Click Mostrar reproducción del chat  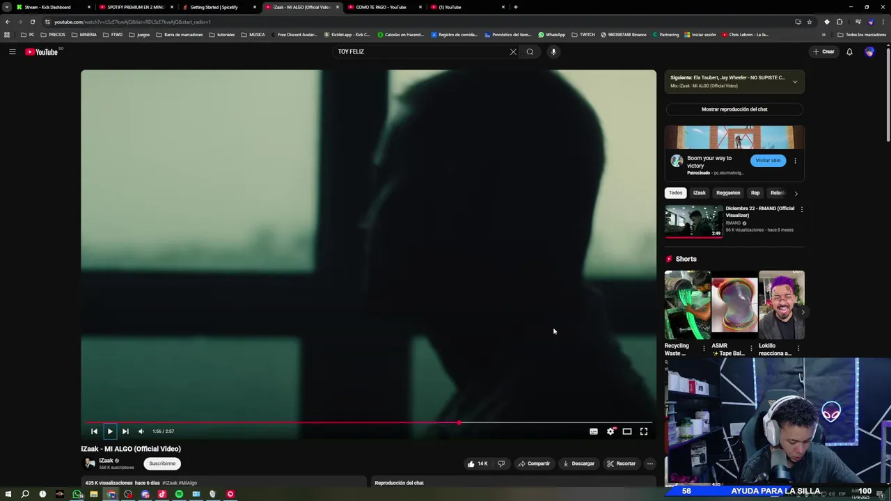click(734, 109)
